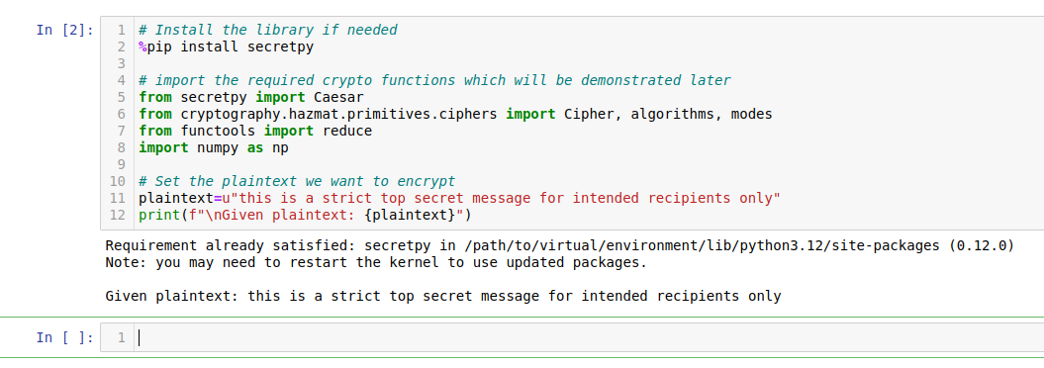Click line number 1 of the empty cell
The height and width of the screenshot is (368, 1044).
(x=121, y=337)
